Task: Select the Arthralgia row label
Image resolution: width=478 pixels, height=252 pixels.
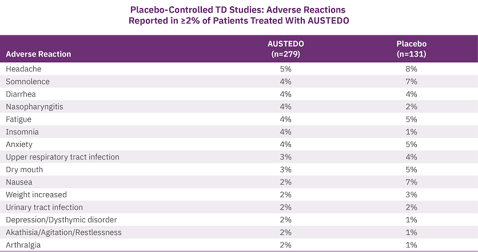Action: (x=23, y=245)
